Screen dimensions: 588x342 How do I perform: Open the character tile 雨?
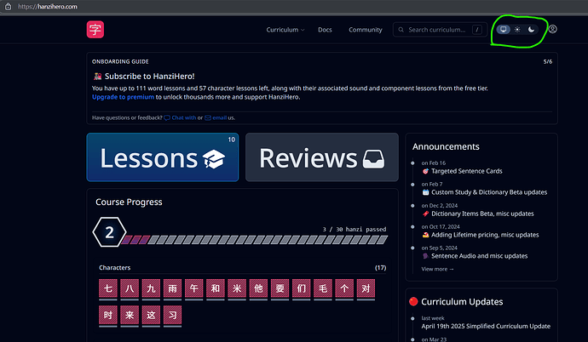[x=172, y=288]
